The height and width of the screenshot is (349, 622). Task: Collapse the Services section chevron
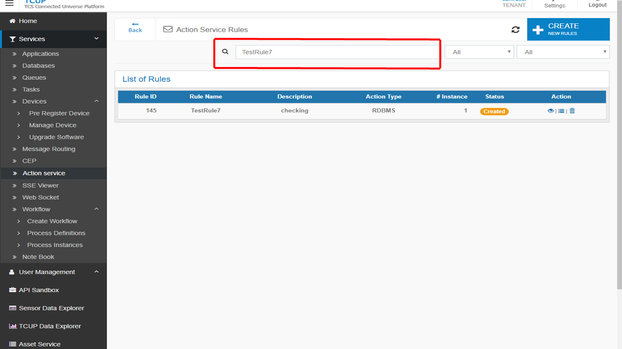pyautogui.click(x=96, y=39)
